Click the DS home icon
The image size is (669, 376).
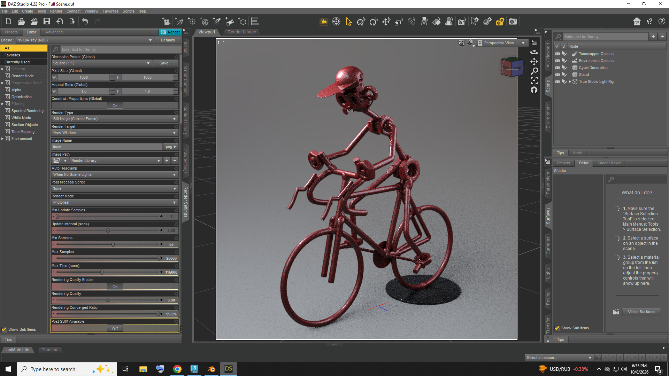point(637,22)
